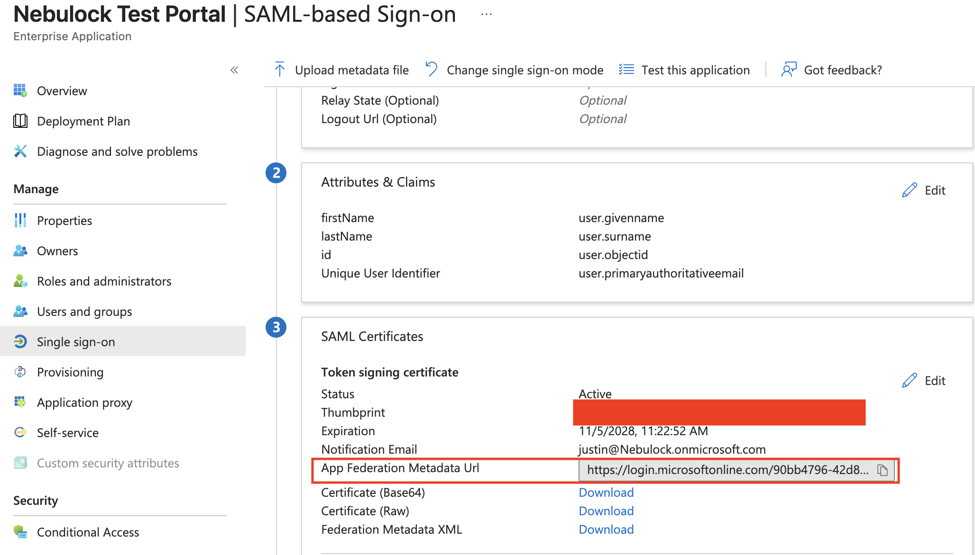Click Change single sign-on mode

click(x=524, y=70)
